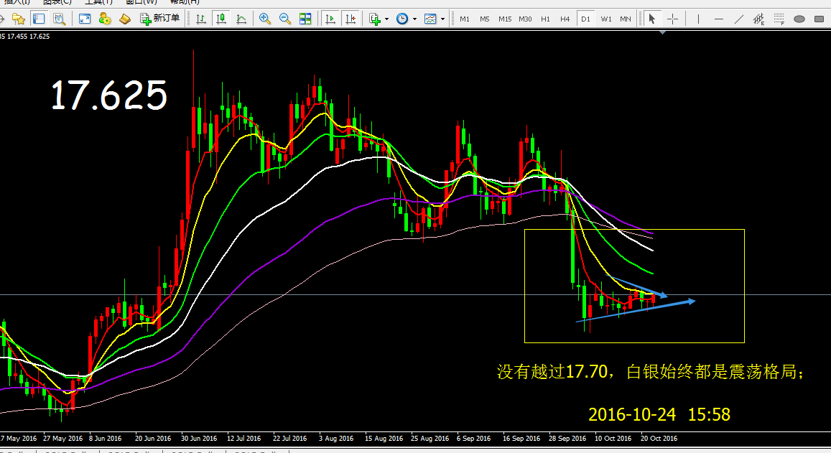This screenshot has width=831, height=453.
Task: Select the H4 timeframe
Action: [x=565, y=19]
